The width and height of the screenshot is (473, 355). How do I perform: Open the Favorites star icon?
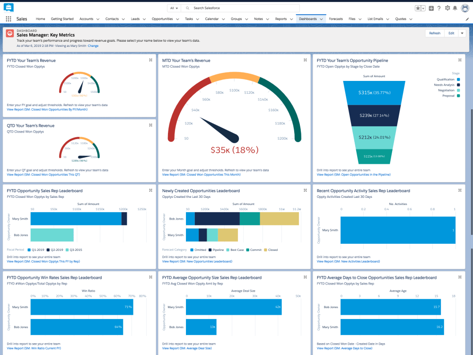[x=418, y=8]
